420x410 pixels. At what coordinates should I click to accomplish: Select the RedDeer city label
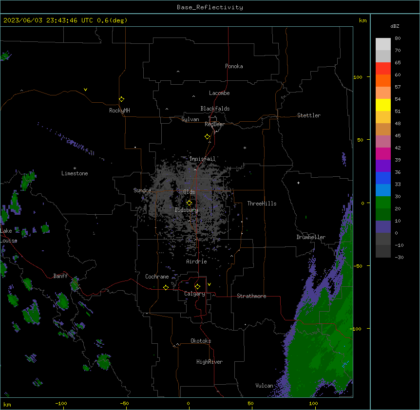[214, 124]
